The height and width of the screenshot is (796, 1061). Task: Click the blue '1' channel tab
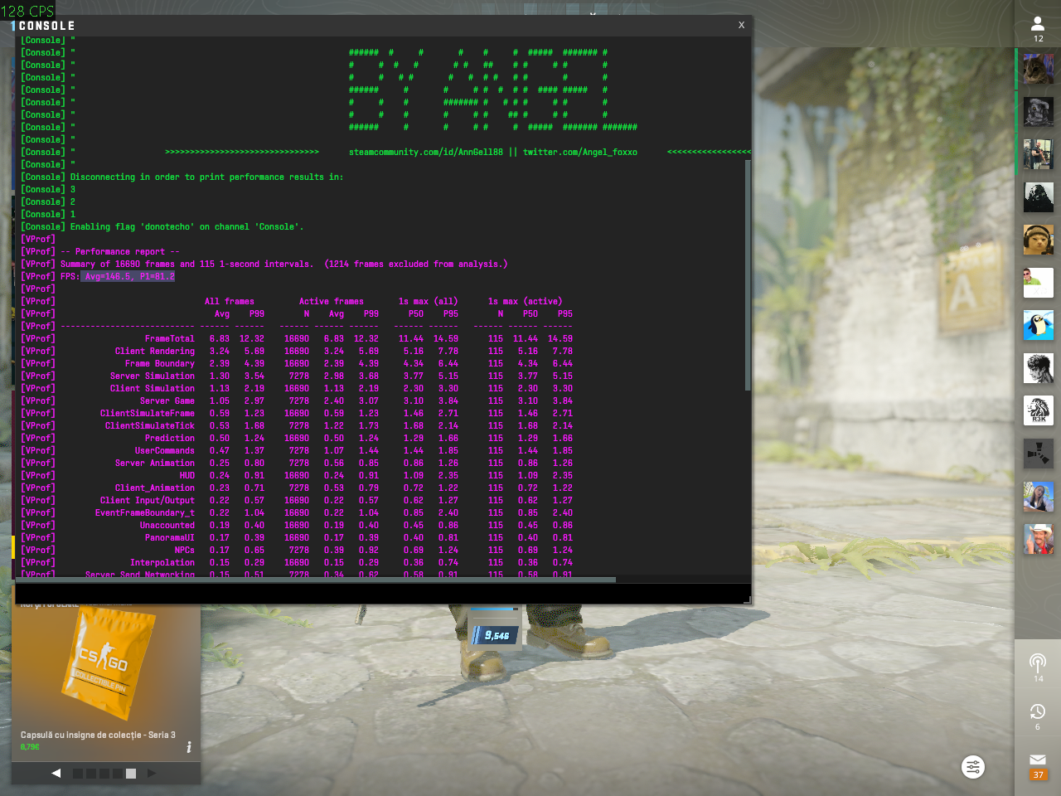pos(14,25)
